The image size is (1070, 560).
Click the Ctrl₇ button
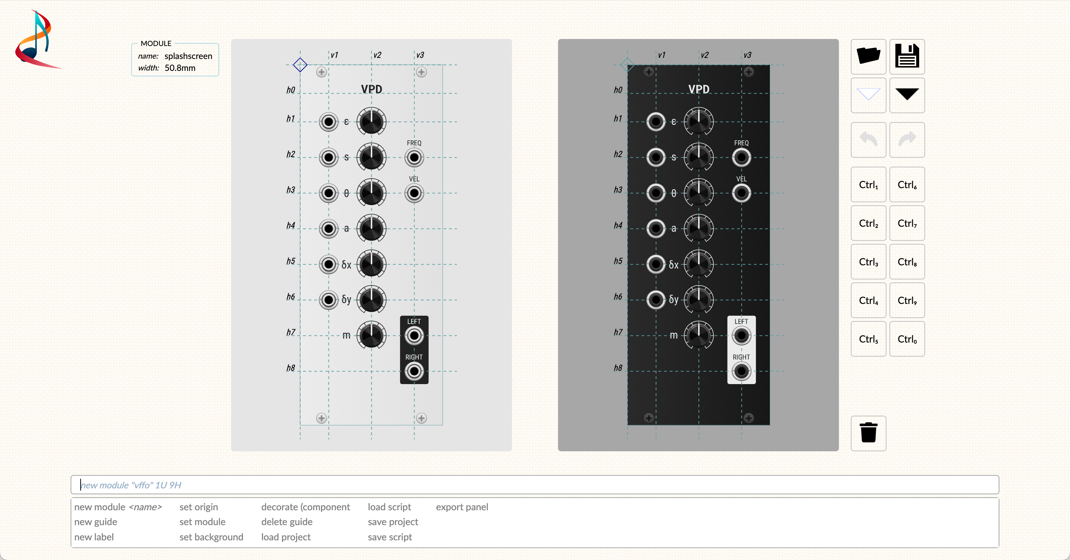pos(907,223)
